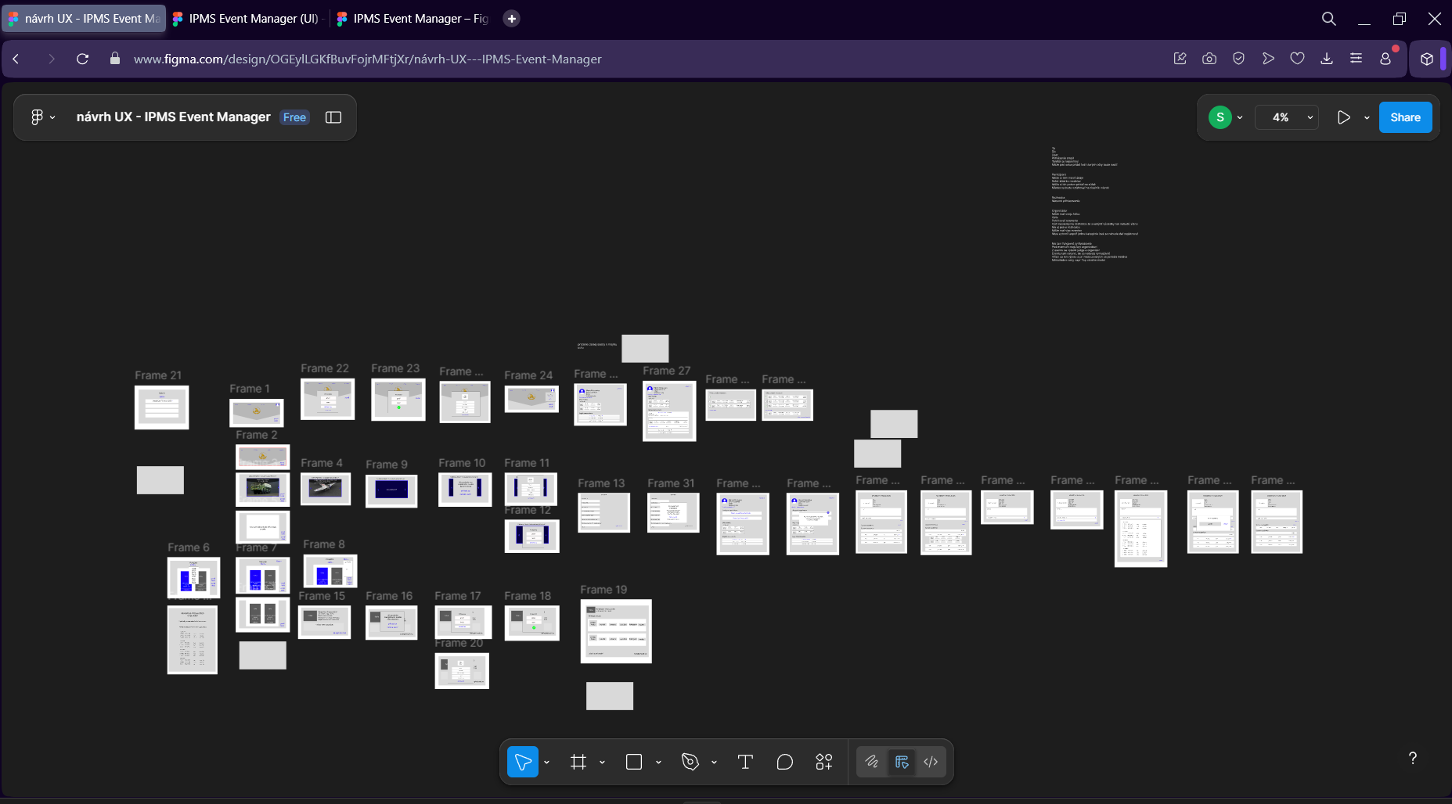Expand present options chevron

1367,117
